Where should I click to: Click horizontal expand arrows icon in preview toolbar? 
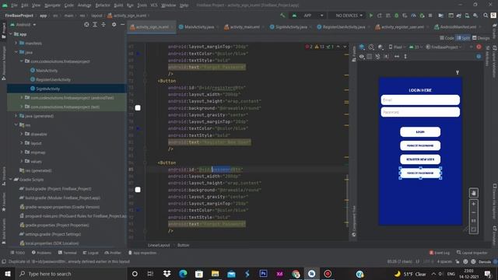pyautogui.click(x=397, y=56)
